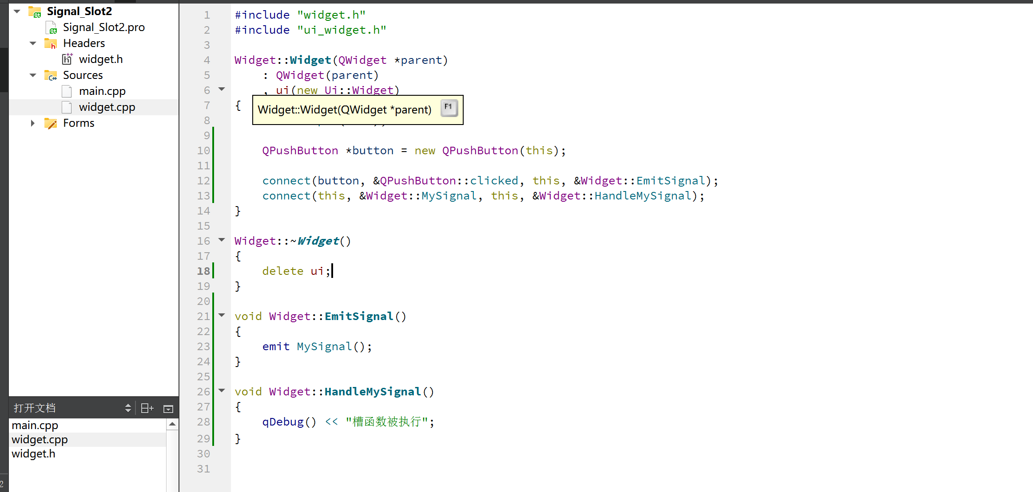Image resolution: width=1033 pixels, height=492 pixels.
Task: Click the open documents scroll up arrow
Action: point(172,425)
